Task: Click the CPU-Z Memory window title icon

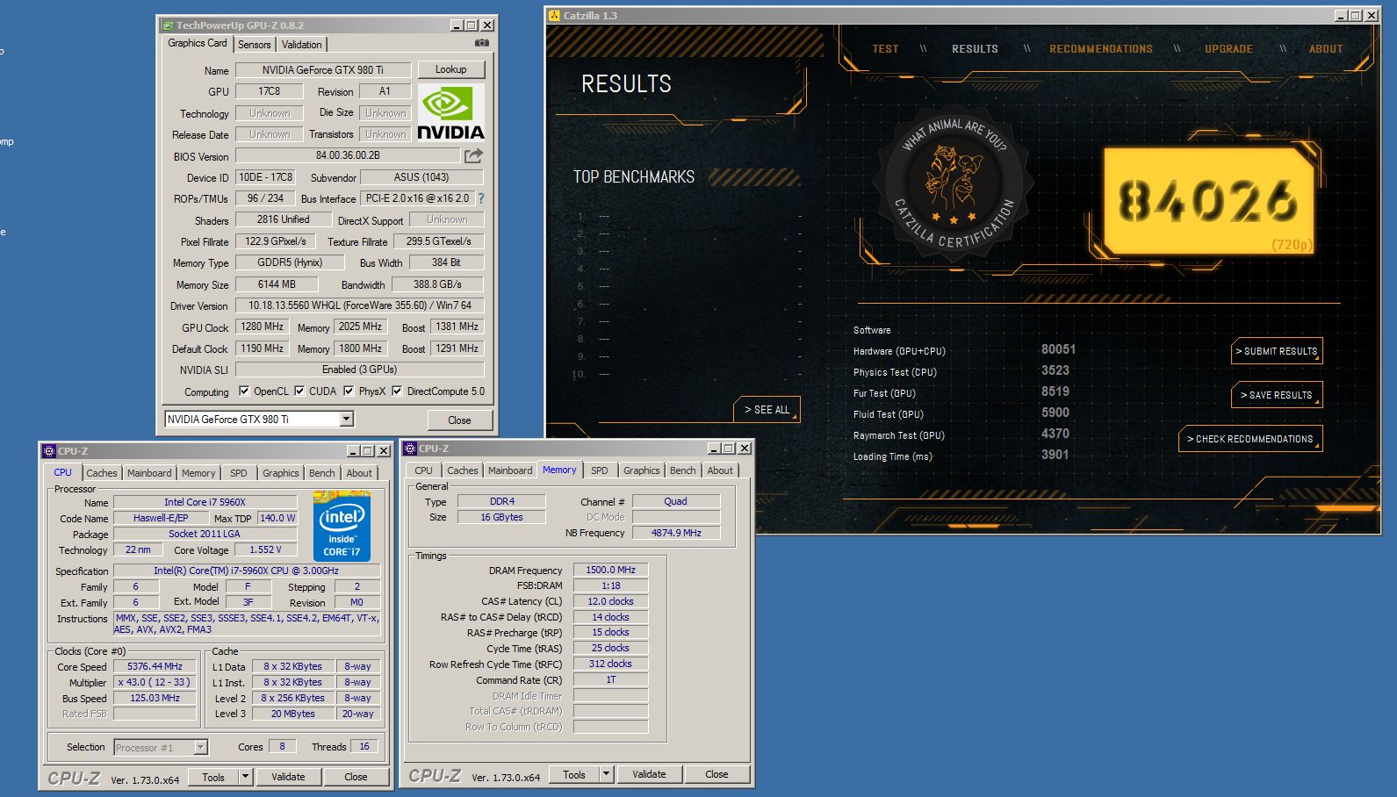Action: coord(410,449)
